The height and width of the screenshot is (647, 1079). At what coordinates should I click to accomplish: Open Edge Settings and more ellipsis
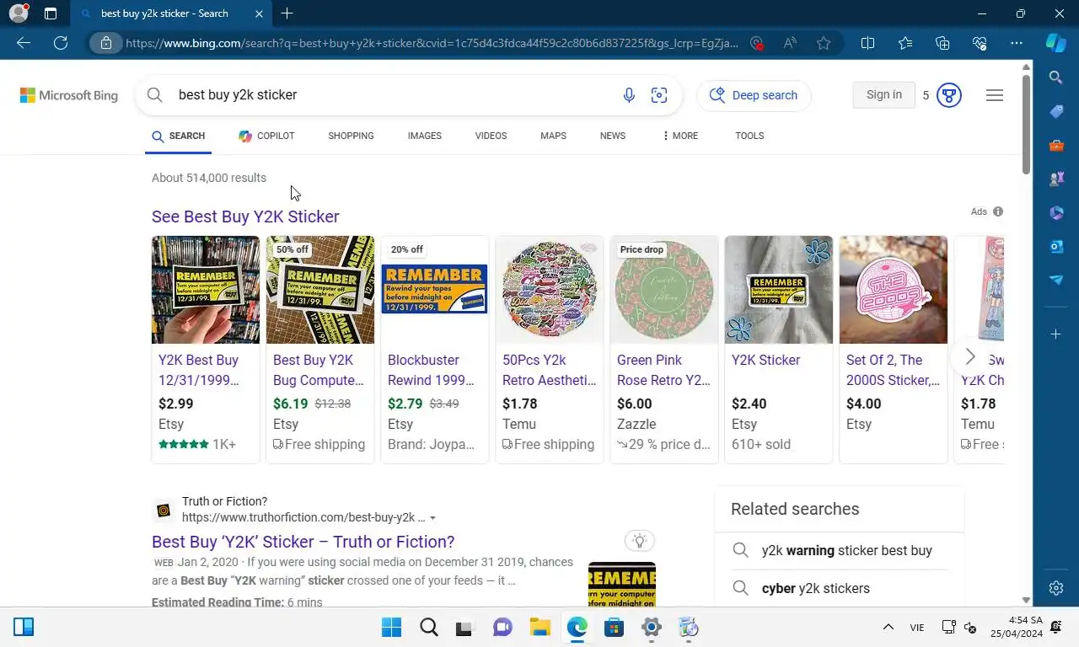coord(1017,43)
